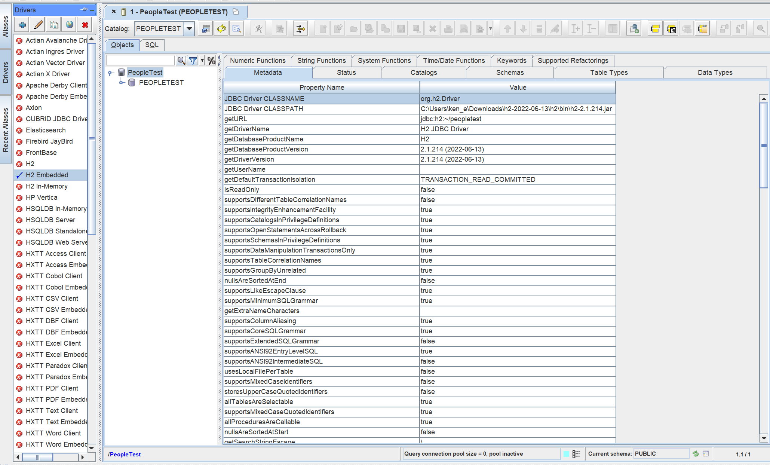
Task: Toggle the percent wildcard filter button
Action: (211, 61)
